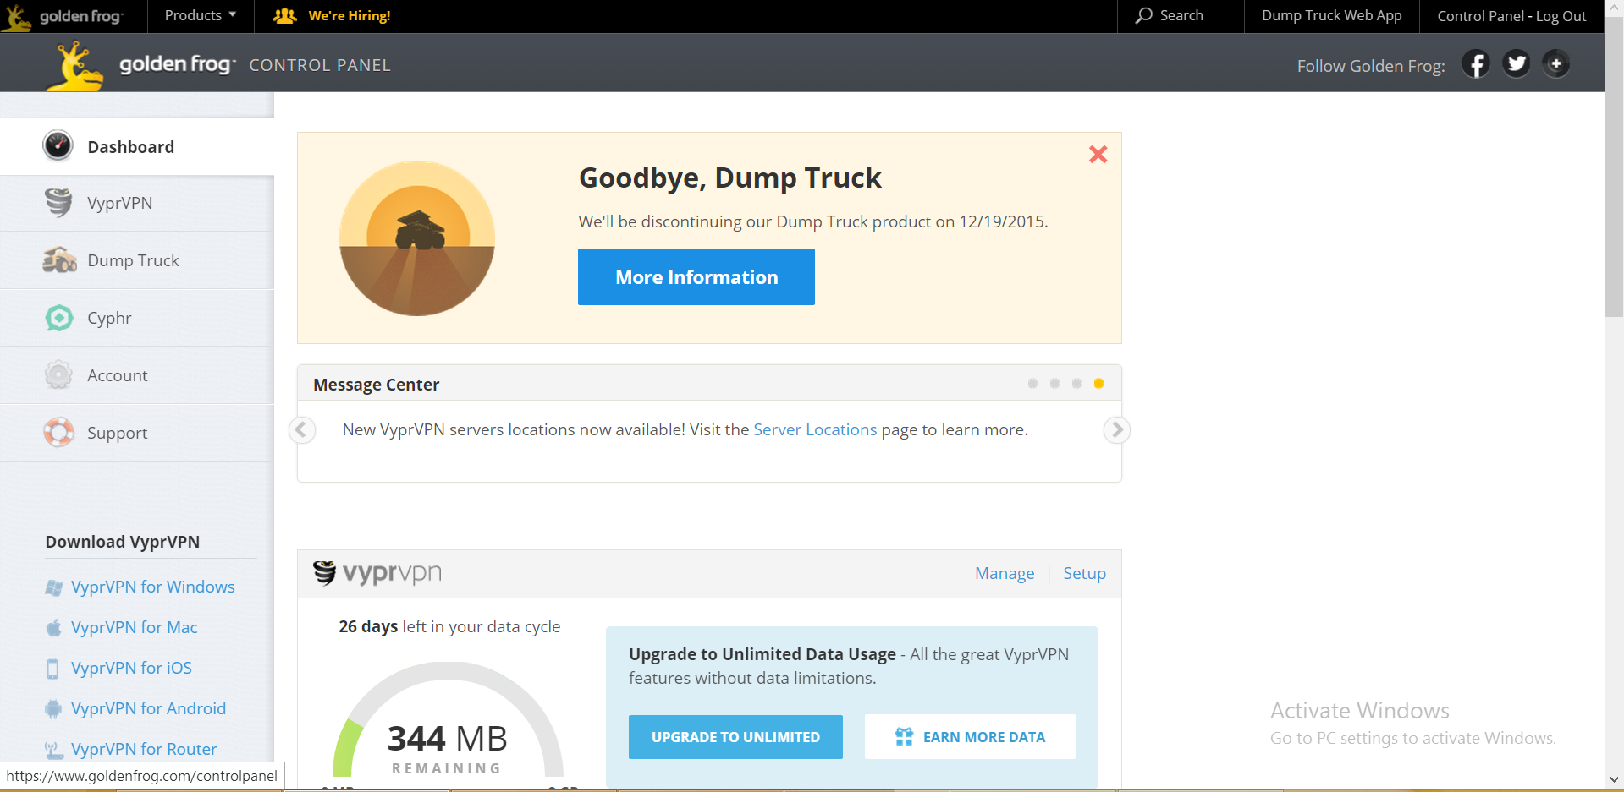Select Account in the sidebar

[x=137, y=375]
